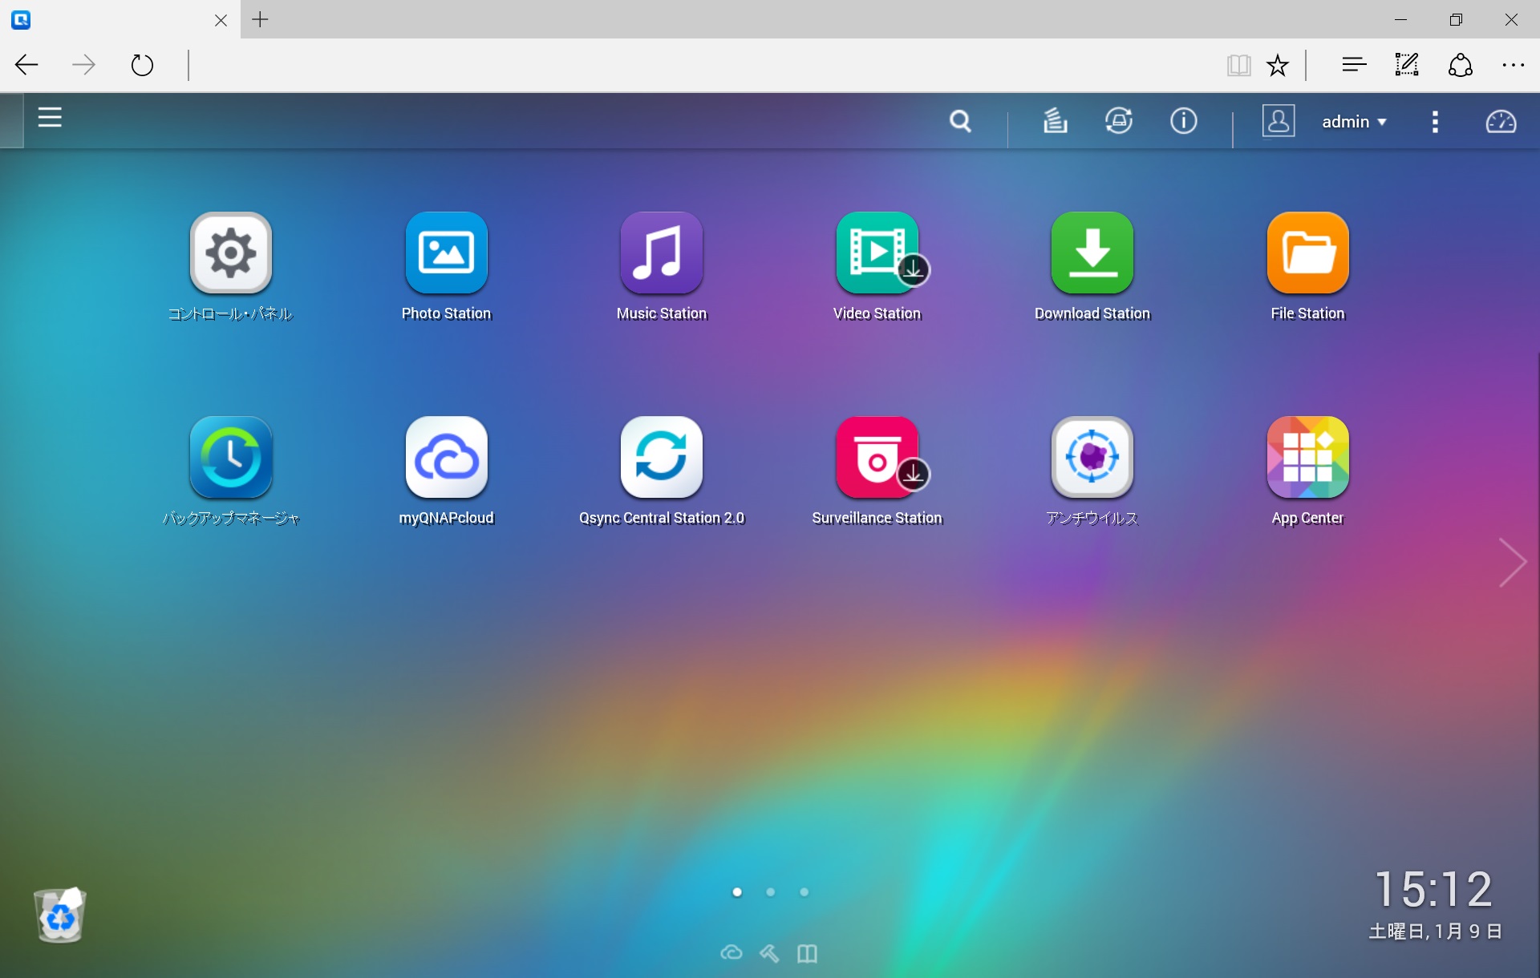Select the first desktop page dot
Screen dimensions: 1540x978
point(737,892)
